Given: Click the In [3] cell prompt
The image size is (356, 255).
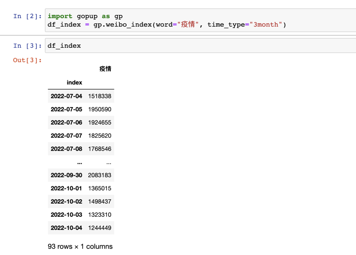Looking at the screenshot, I should point(27,46).
